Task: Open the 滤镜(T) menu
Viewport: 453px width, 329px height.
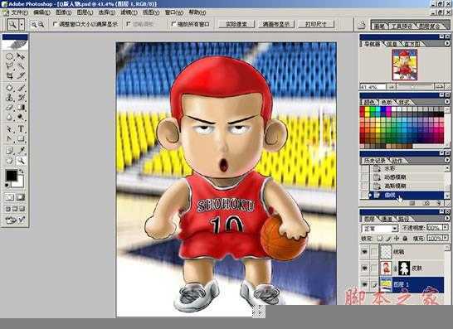Action: coord(129,12)
